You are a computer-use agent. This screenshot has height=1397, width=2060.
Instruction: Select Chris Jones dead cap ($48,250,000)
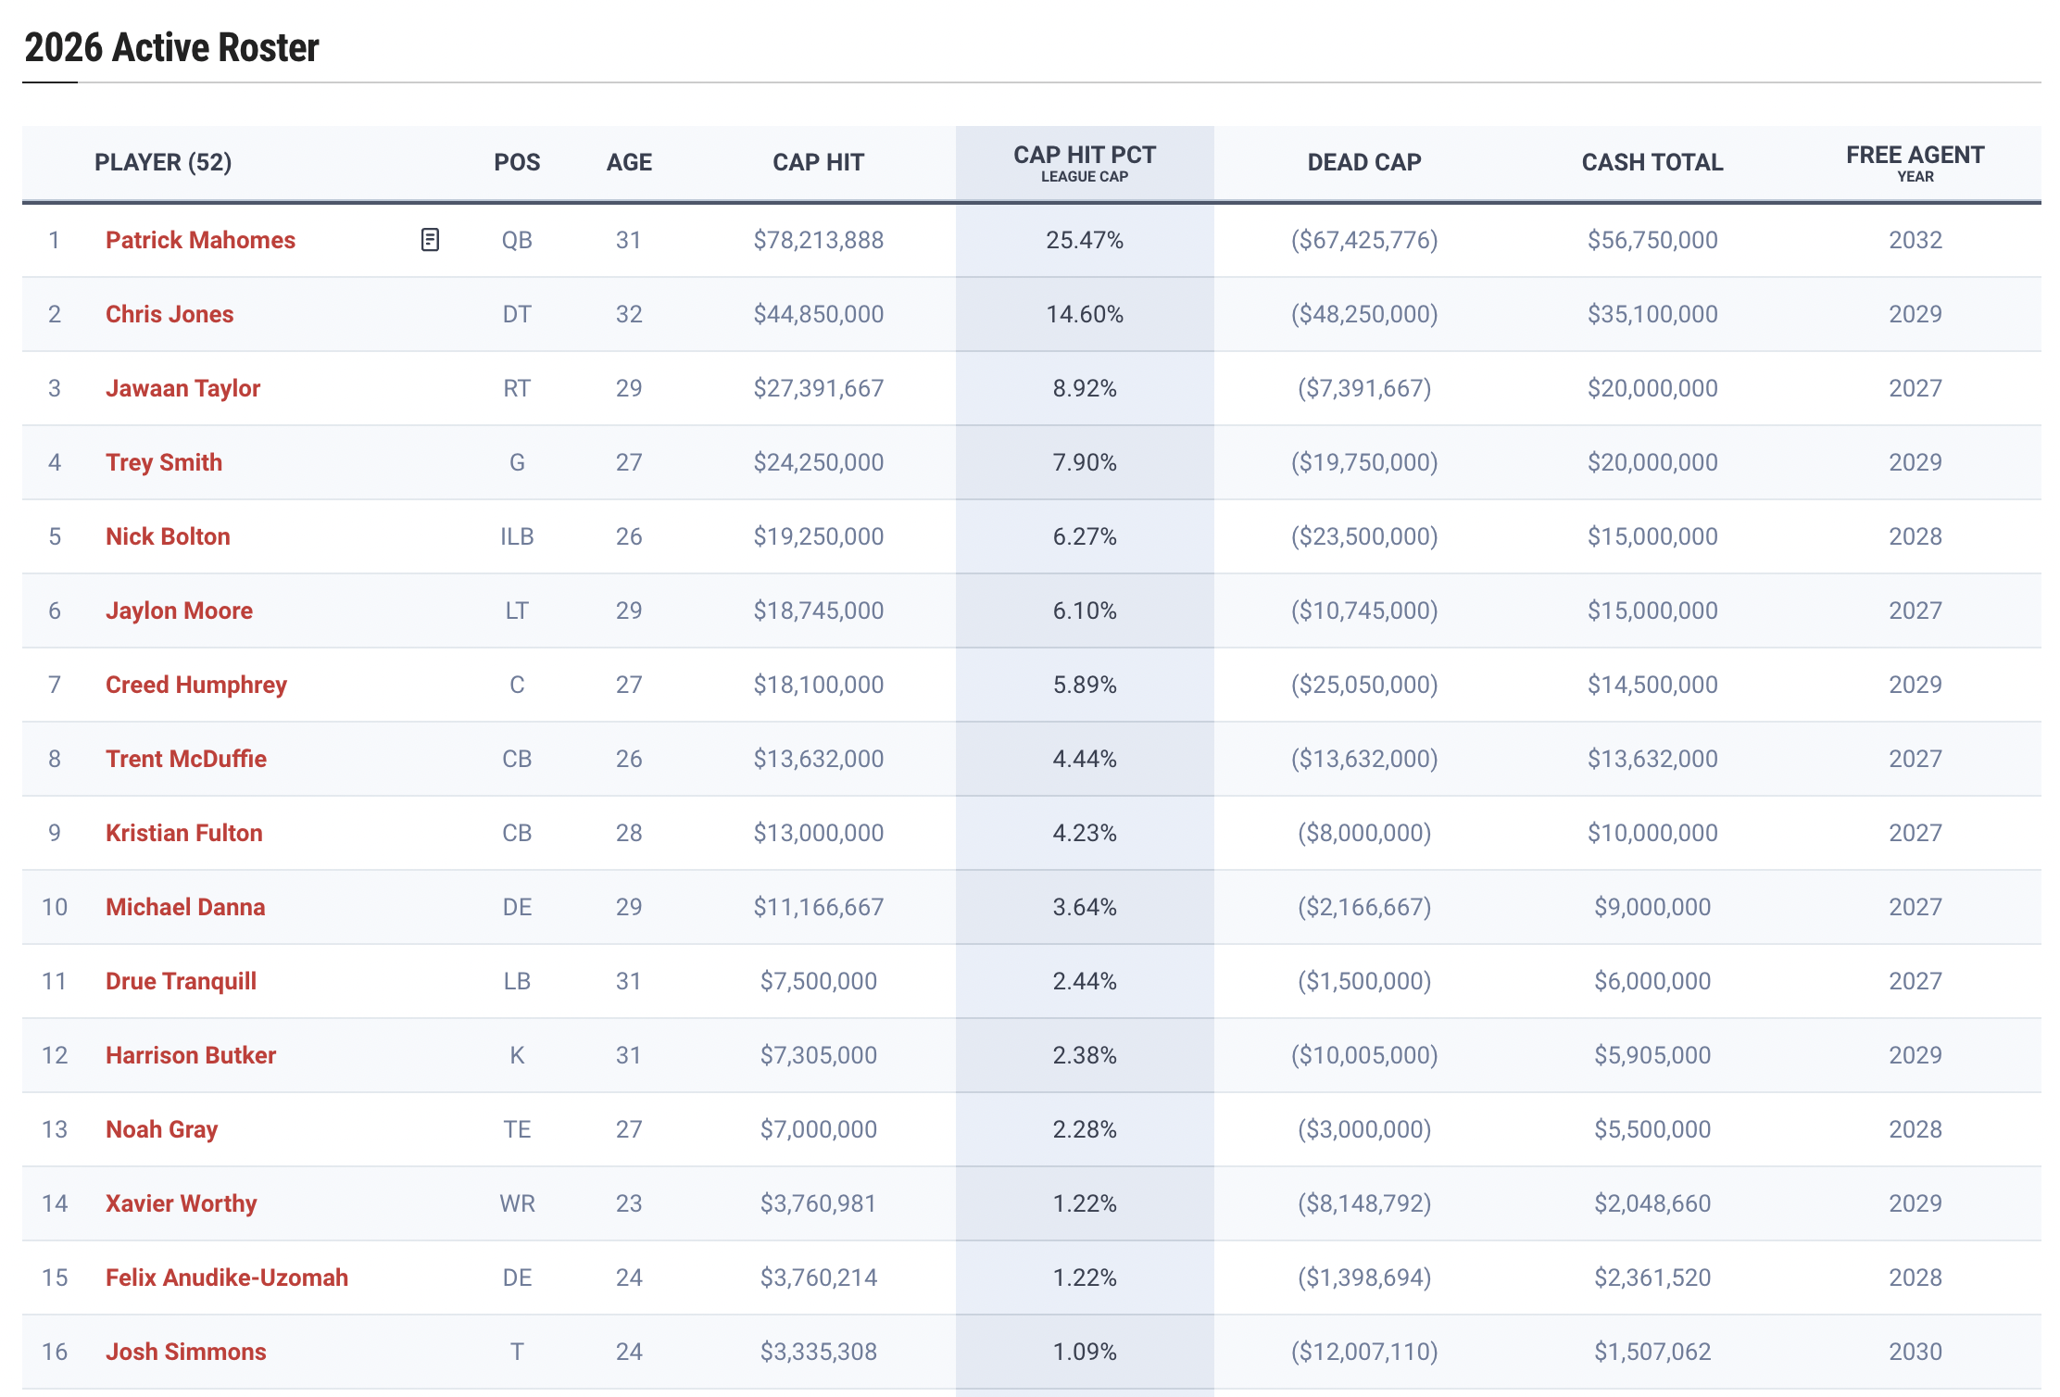(x=1364, y=314)
